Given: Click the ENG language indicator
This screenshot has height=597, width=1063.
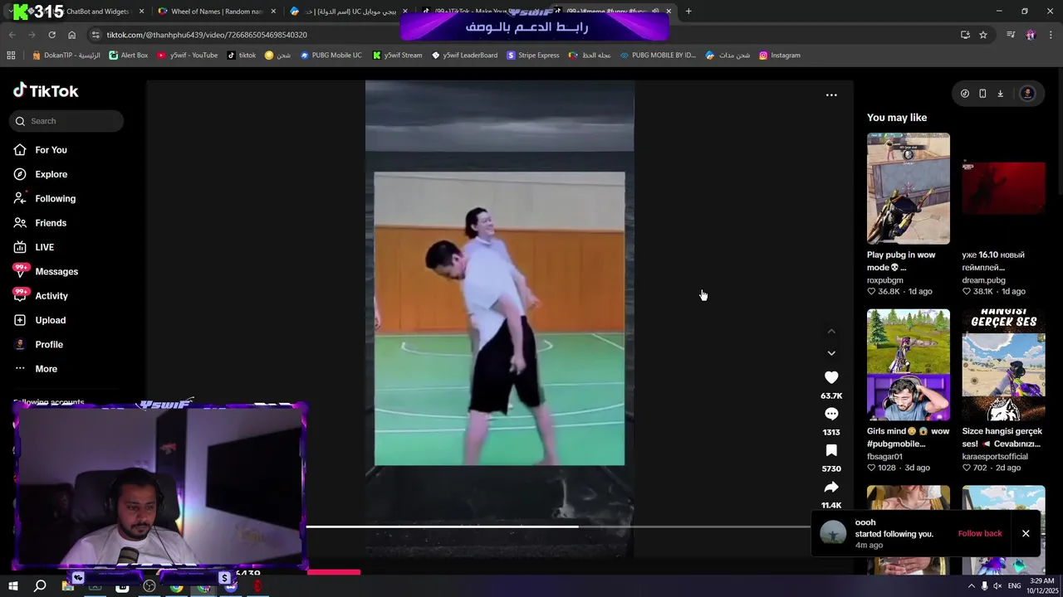Looking at the screenshot, I should [x=1014, y=586].
